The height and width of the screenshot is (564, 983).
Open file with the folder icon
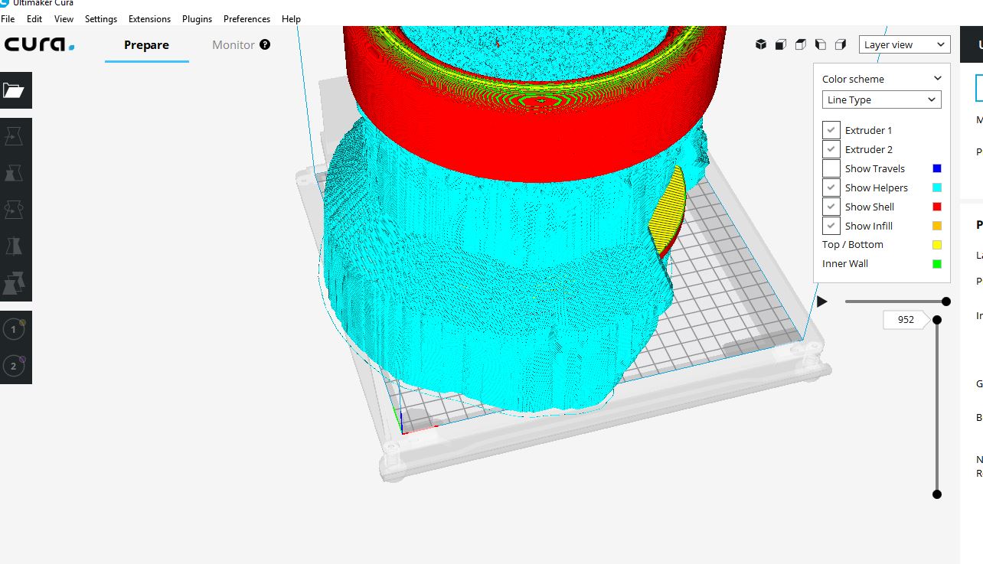[14, 90]
